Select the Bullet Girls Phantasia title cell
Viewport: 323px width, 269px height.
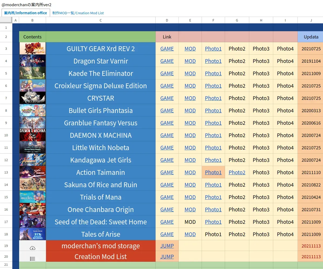101,111
